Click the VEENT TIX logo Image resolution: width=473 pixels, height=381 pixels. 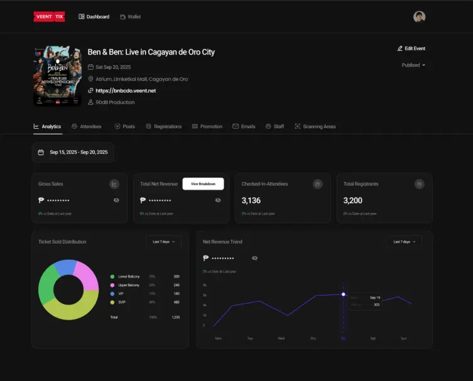tap(49, 16)
